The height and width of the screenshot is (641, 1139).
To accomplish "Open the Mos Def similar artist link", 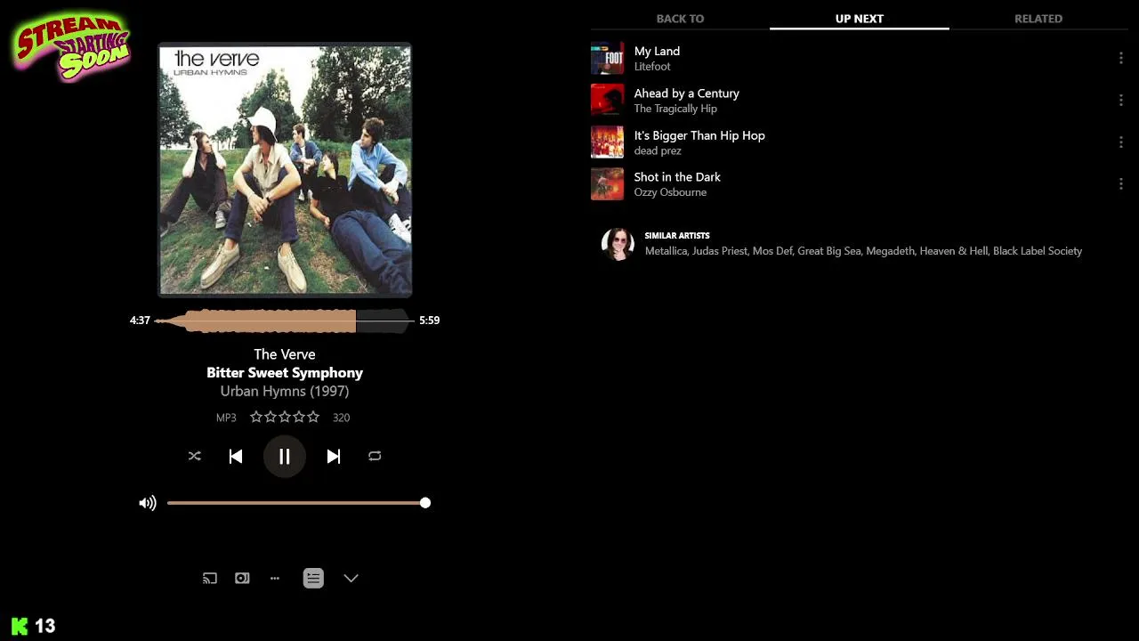I will tap(771, 251).
